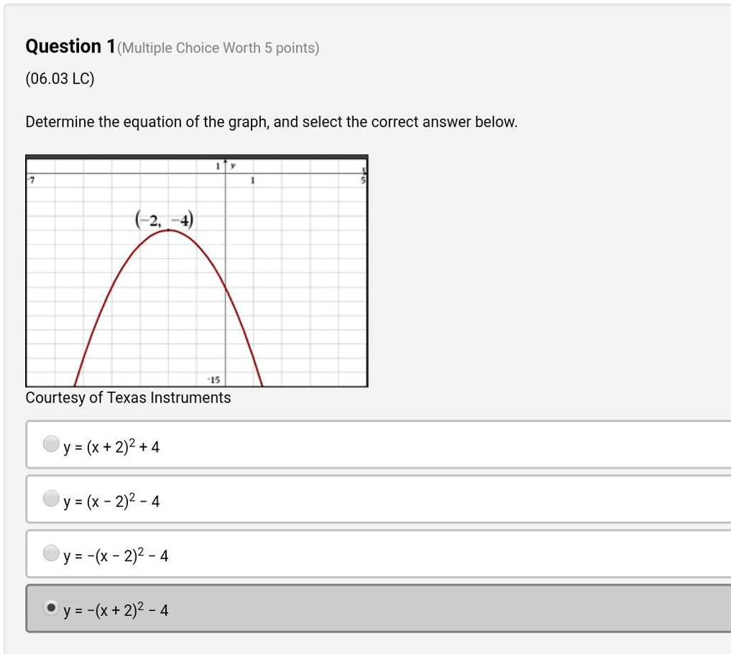Click the red parabola curve peak
Image resolution: width=731 pixels, height=654 pixels.
tap(167, 231)
